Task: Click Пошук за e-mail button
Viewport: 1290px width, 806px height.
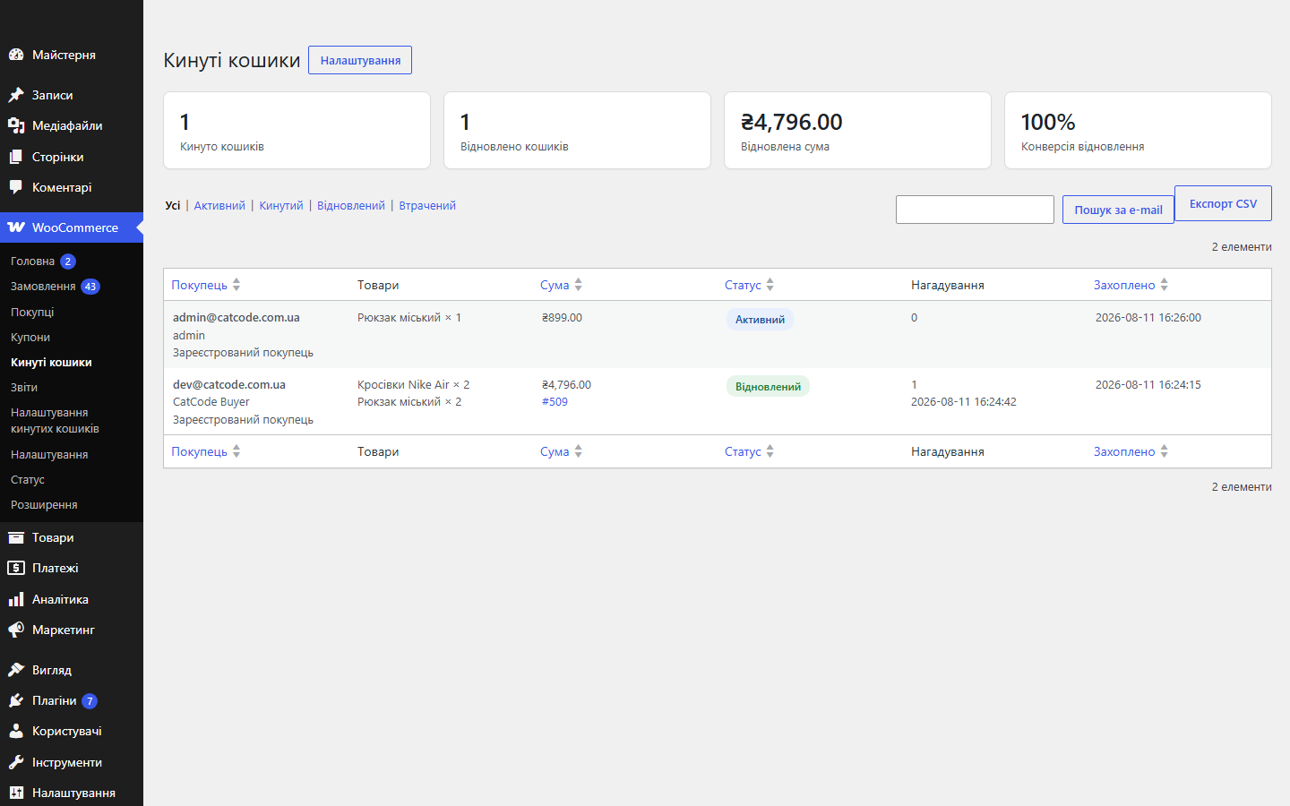Action: tap(1118, 210)
